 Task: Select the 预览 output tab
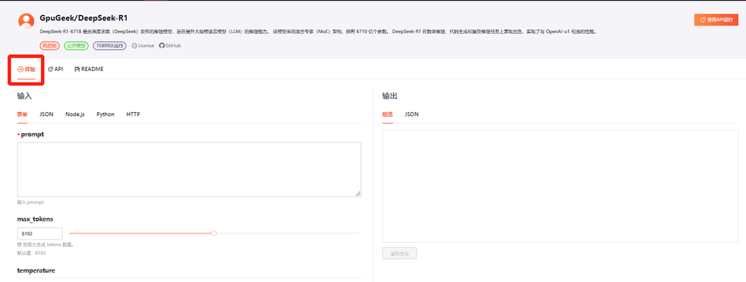(388, 115)
